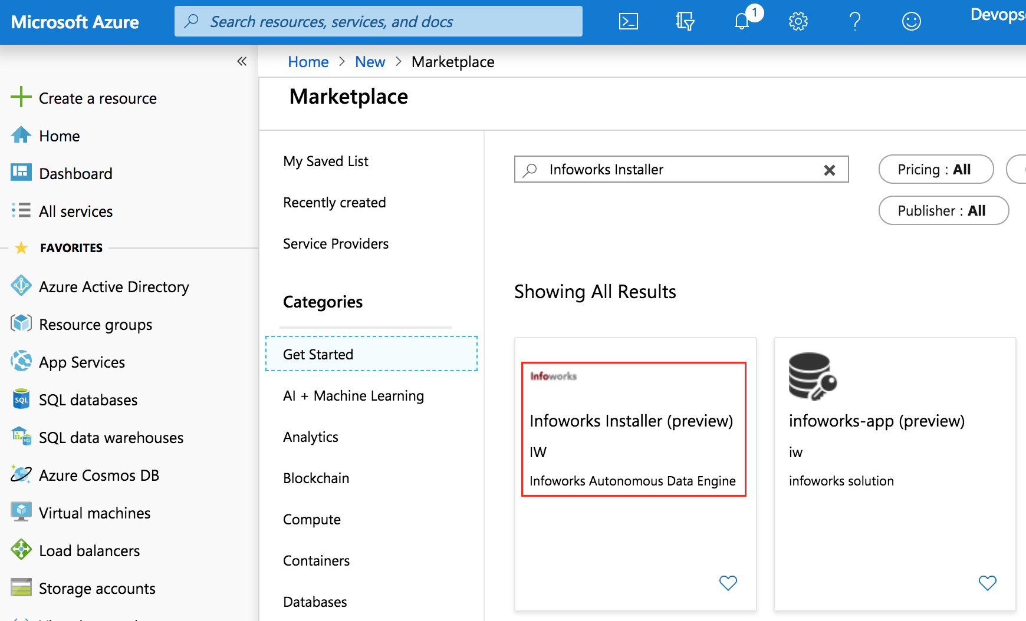Click the infoworks-app database key icon

813,376
